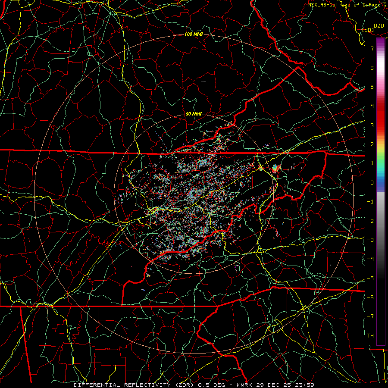
Task: Click the "50 NMI" range ring label
Action: (x=194, y=114)
